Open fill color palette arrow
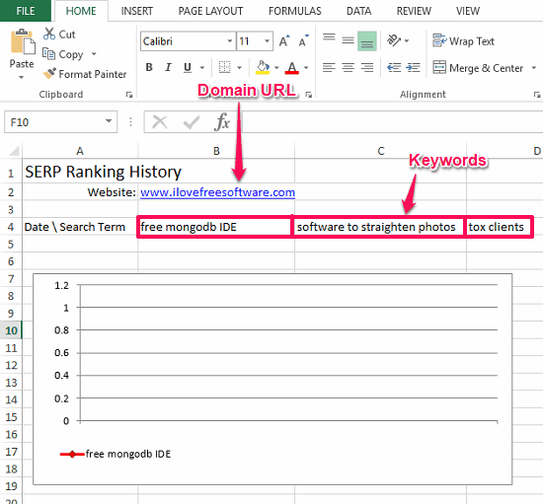The width and height of the screenshot is (543, 504). pyautogui.click(x=276, y=67)
